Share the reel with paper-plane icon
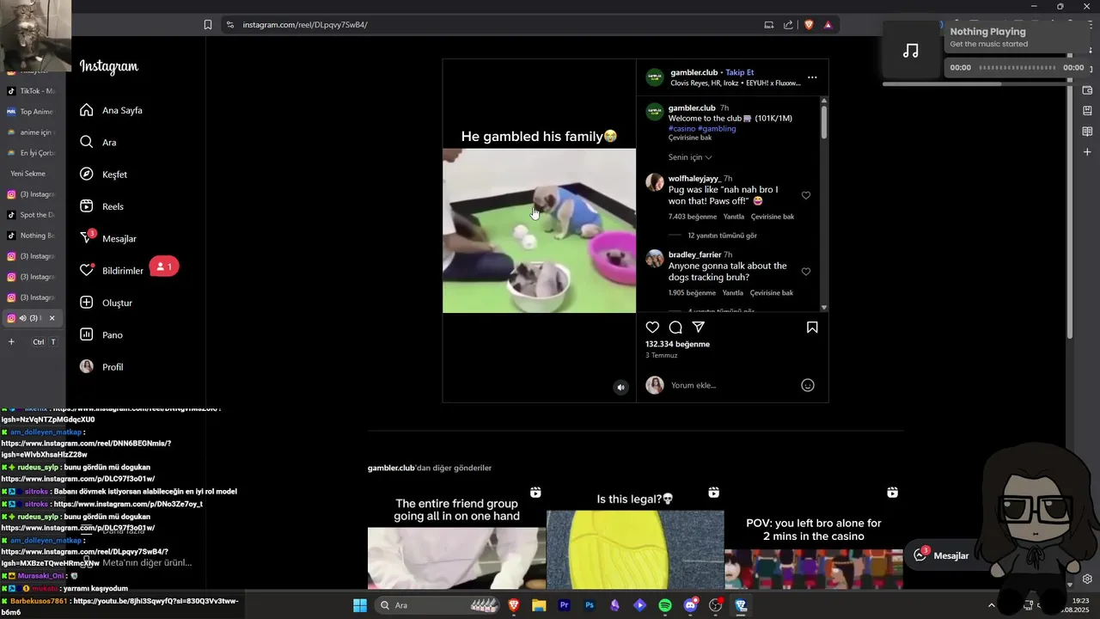This screenshot has height=619, width=1100. [x=699, y=327]
